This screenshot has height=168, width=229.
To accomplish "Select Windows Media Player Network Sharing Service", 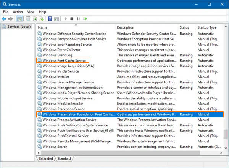I will click(x=130, y=93).
